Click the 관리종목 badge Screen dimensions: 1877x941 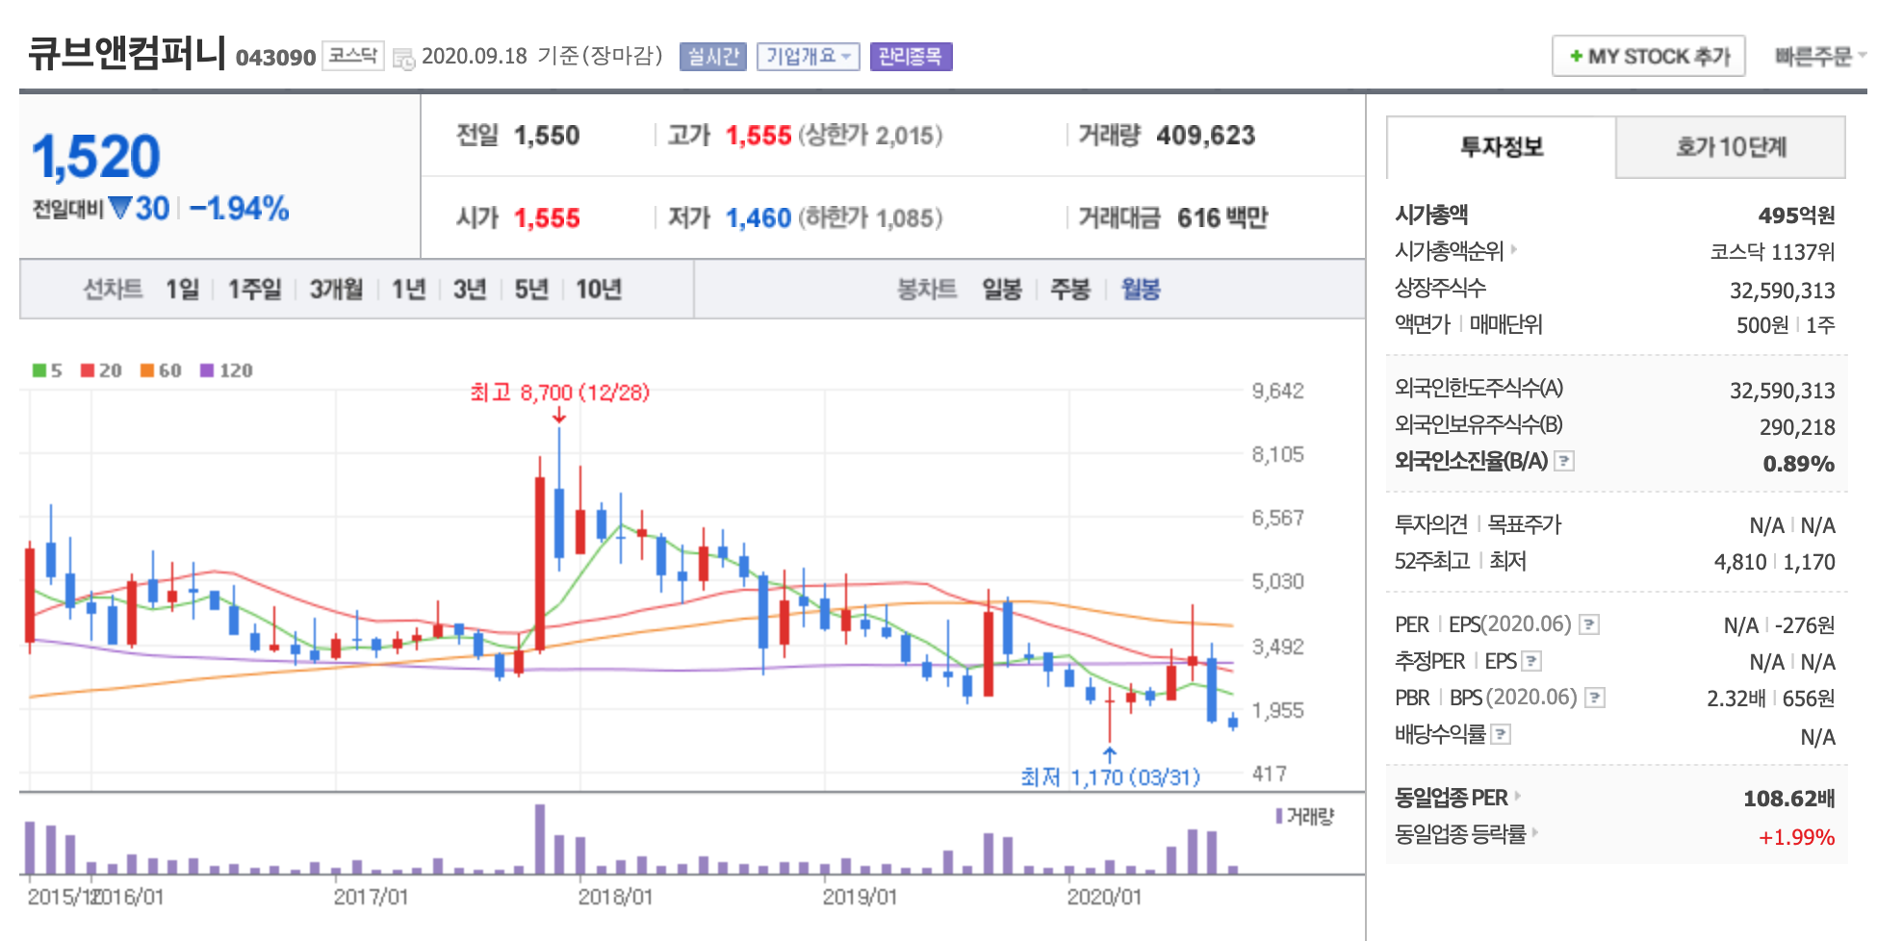(911, 57)
